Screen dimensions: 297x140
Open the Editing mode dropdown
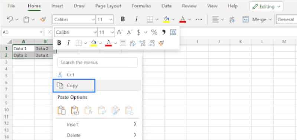(266, 6)
